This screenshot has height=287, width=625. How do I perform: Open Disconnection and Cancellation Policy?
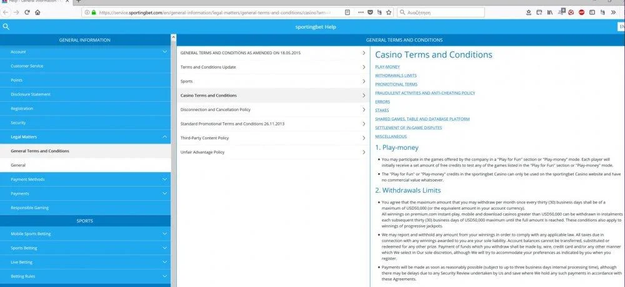coord(273,109)
